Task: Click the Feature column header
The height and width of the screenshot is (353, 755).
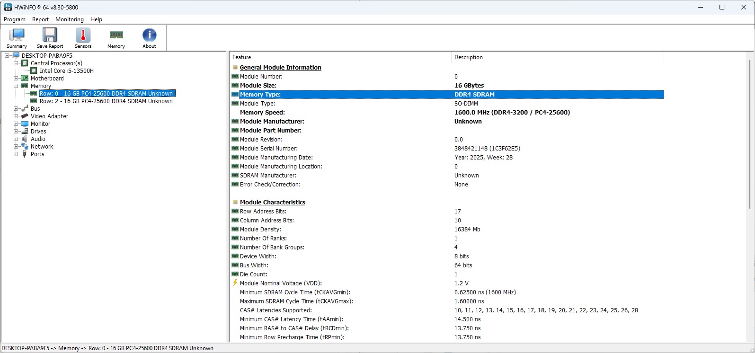Action: 340,57
